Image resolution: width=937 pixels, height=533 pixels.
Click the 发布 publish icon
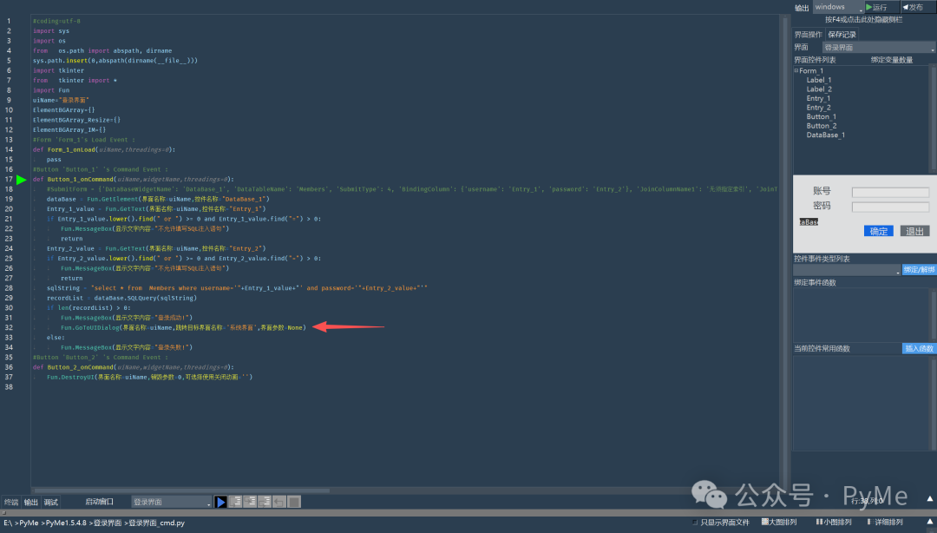913,6
